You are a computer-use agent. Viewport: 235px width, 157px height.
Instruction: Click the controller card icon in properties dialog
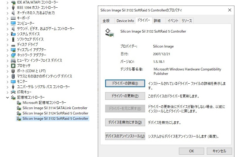pyautogui.click(x=110, y=33)
